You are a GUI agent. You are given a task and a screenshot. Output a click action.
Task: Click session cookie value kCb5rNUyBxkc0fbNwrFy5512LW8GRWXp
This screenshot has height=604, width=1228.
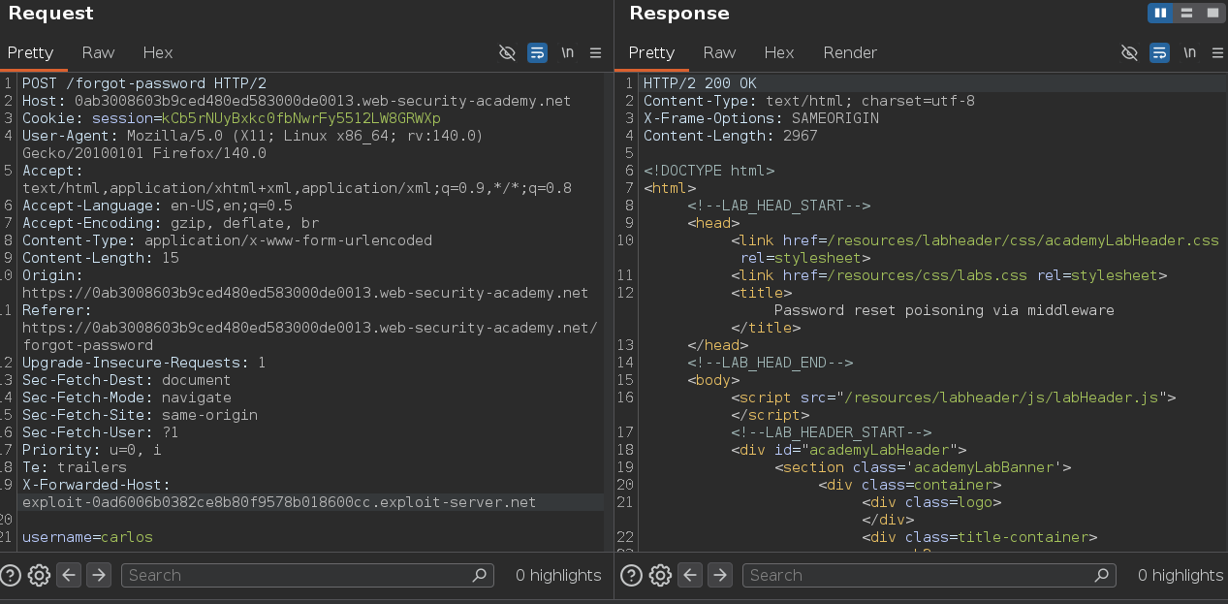point(300,118)
